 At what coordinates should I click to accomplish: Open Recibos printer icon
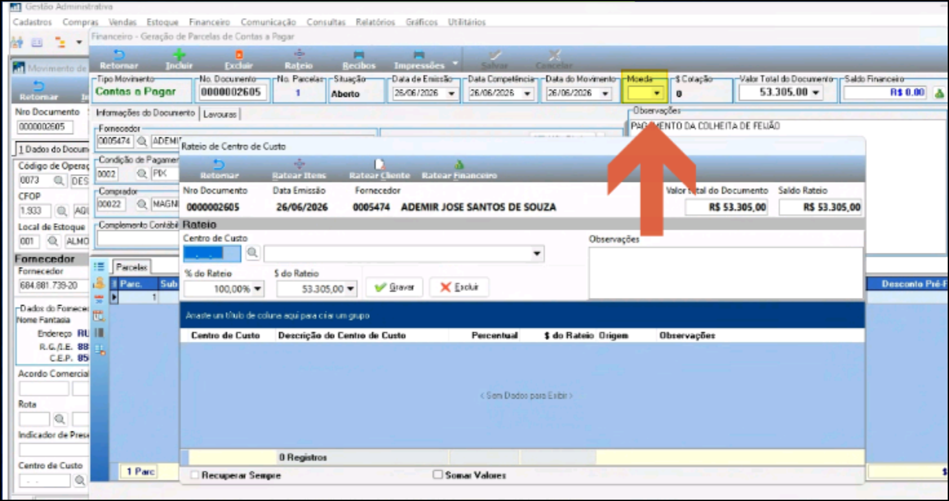(359, 55)
